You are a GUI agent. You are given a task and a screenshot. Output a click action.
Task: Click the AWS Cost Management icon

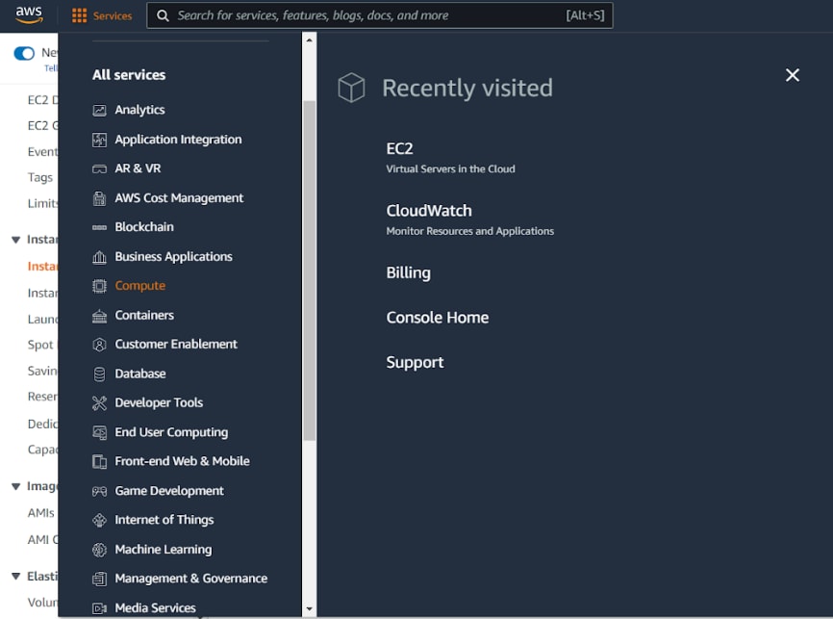point(99,198)
